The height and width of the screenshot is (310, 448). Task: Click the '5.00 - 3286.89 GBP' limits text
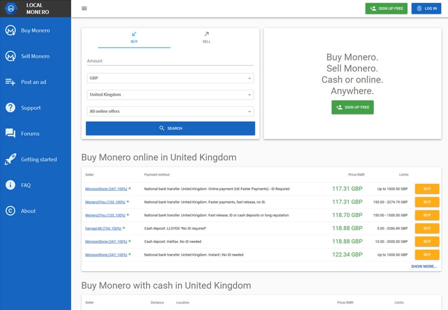point(393,228)
